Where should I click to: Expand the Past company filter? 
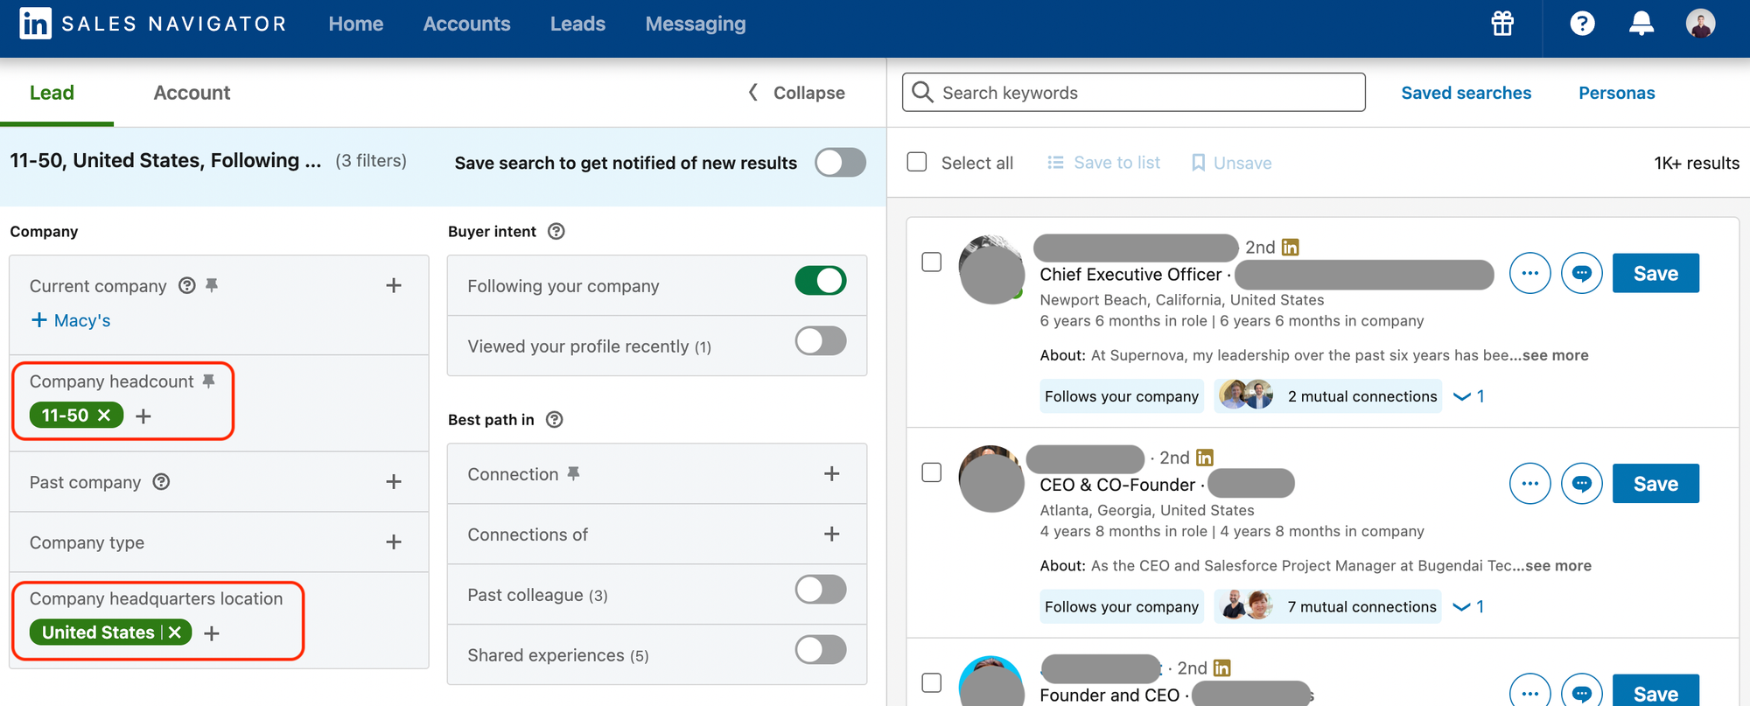[x=394, y=482]
